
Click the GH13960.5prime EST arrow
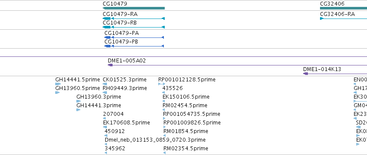tap(57, 93)
